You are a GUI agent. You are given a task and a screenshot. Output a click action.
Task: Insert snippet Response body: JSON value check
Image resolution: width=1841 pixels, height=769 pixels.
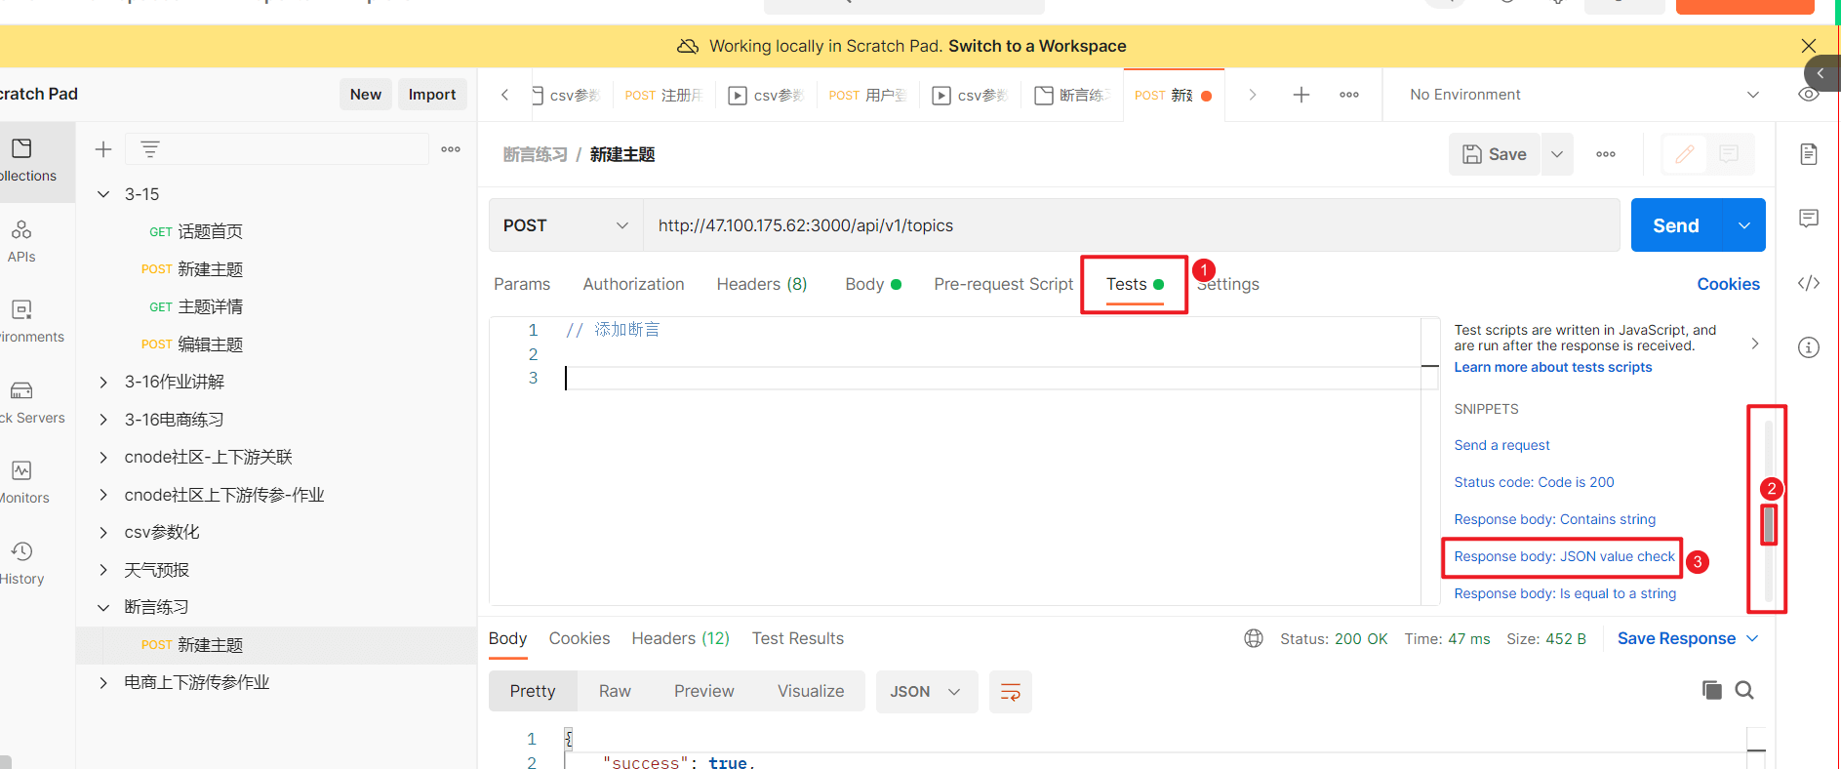tap(1564, 556)
